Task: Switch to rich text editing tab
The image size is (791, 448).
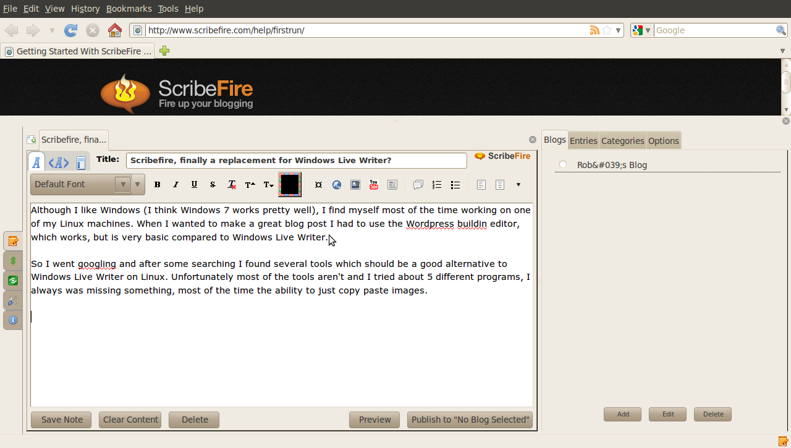Action: (36, 163)
